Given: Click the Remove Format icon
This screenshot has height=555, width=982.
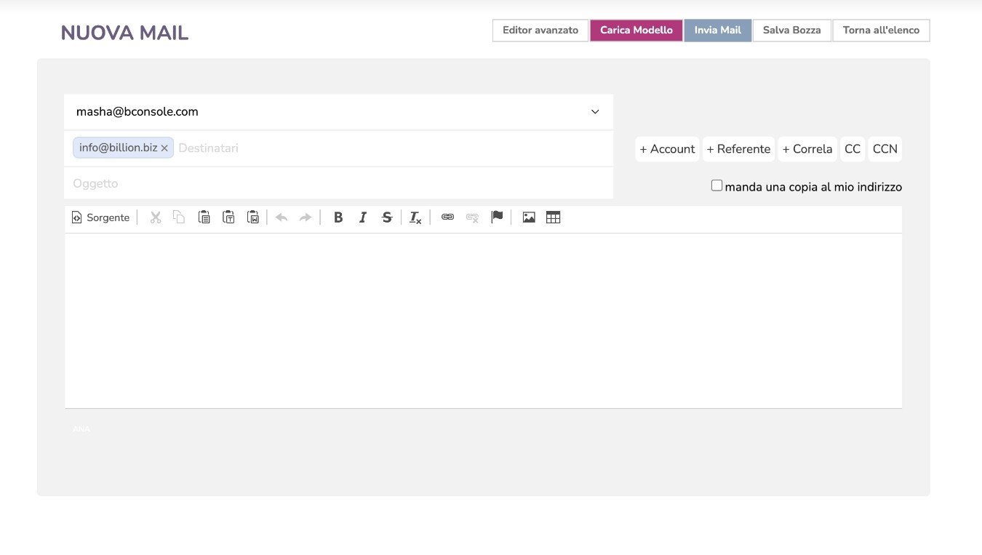Looking at the screenshot, I should pos(415,217).
